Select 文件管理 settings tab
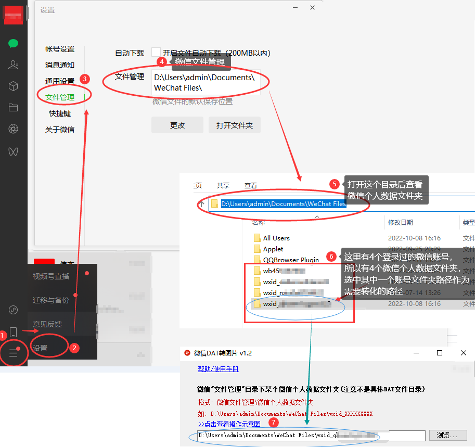Image resolution: width=475 pixels, height=447 pixels. click(60, 97)
